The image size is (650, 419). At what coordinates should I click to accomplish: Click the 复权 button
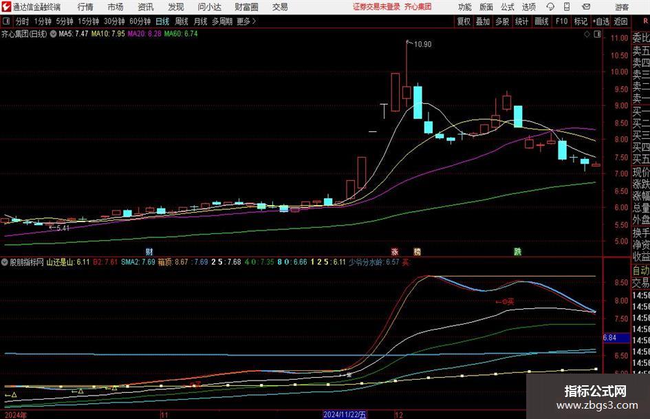point(464,21)
